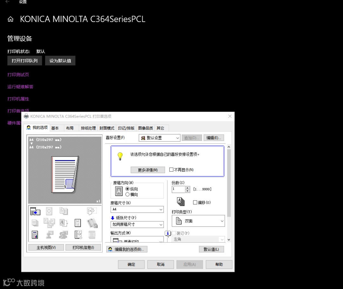Viewport: 343px width, 289px height.
Task: Click the 更多详情(M) button
Action: coord(148,170)
